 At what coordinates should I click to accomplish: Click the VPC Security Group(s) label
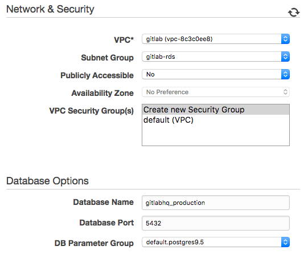click(91, 111)
